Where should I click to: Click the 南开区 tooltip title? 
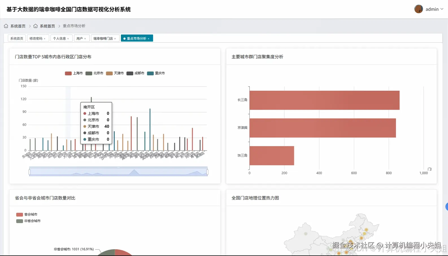click(89, 107)
